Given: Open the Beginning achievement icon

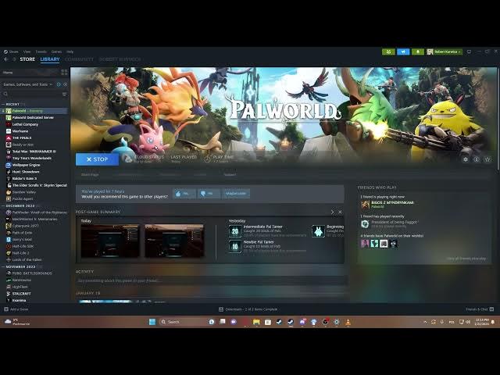Looking at the screenshot, I should [318, 231].
